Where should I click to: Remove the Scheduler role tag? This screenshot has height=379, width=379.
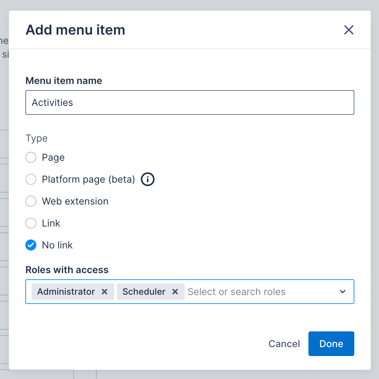tap(175, 292)
